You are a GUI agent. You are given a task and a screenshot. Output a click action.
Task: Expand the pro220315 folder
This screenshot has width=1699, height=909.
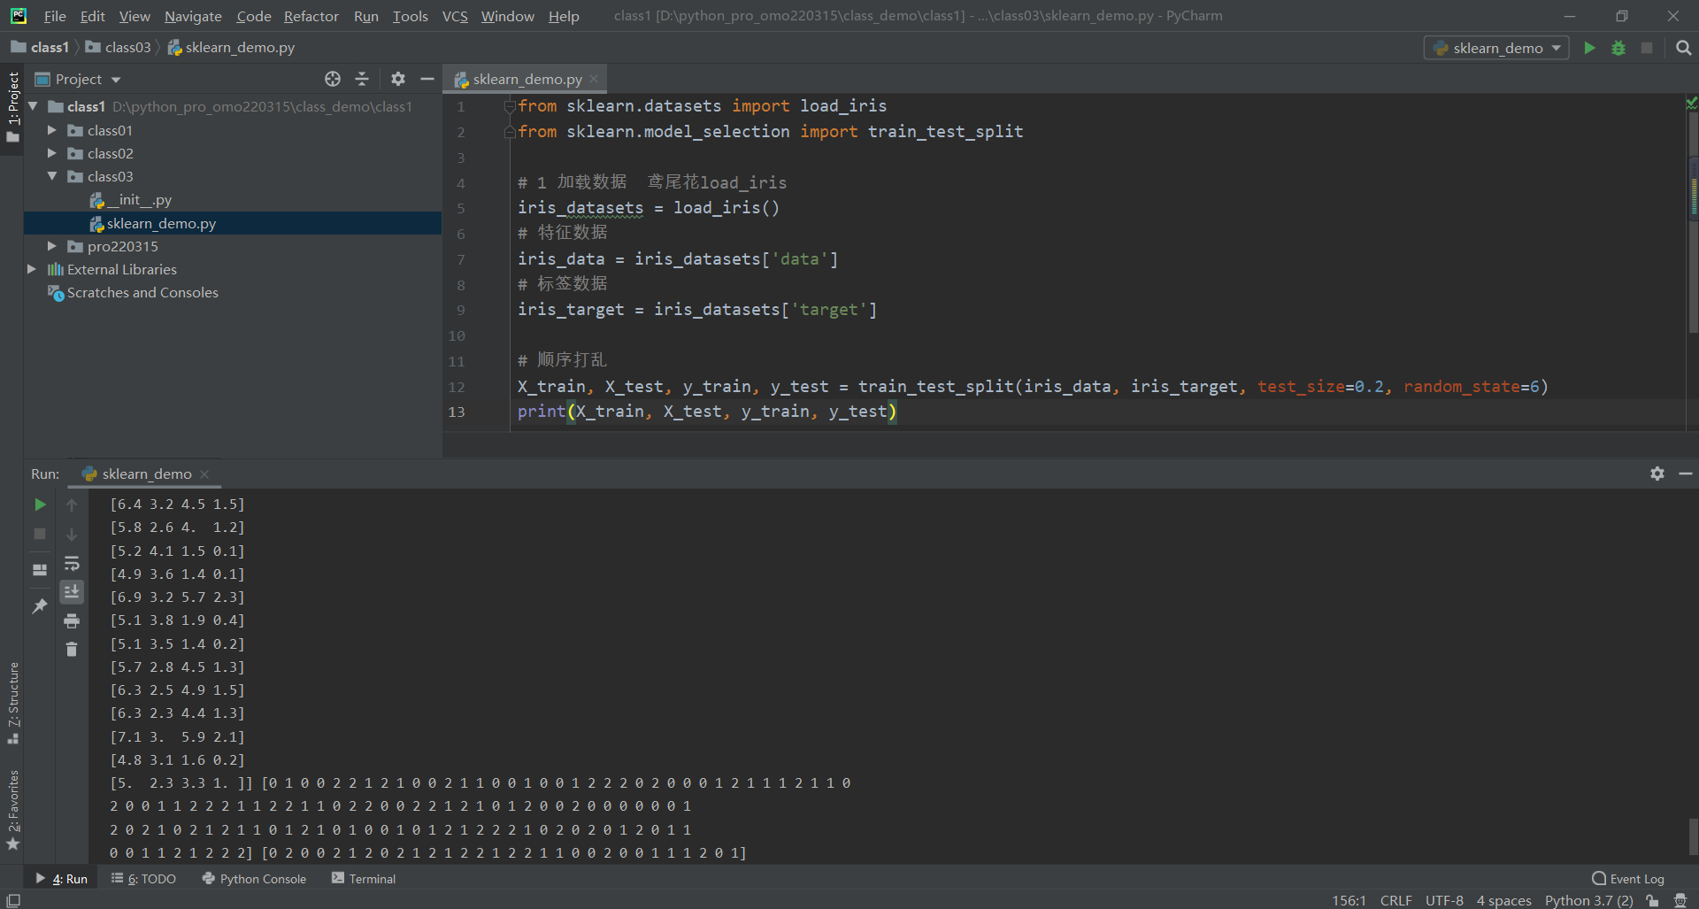pos(51,246)
